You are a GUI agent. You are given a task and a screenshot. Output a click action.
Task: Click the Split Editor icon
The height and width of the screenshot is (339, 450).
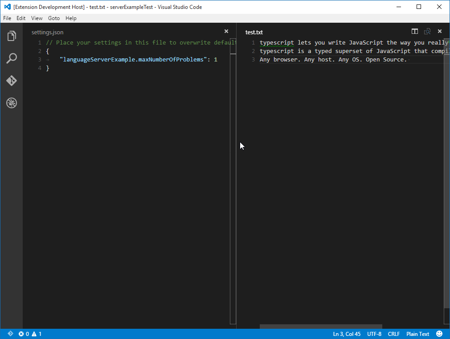tap(415, 32)
